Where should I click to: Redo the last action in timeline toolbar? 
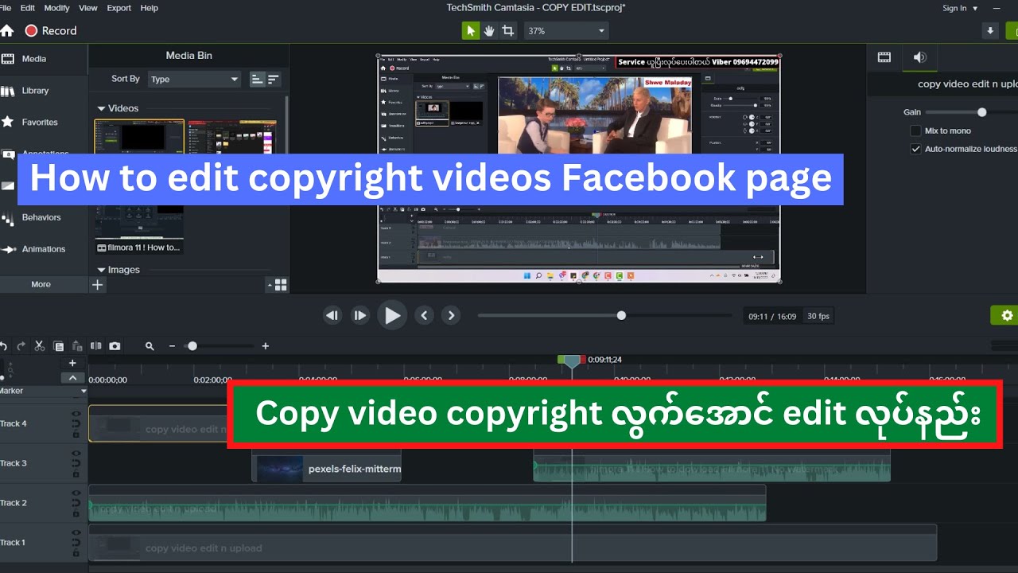pyautogui.click(x=21, y=346)
